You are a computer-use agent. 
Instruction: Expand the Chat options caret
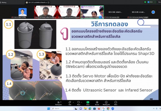click(73, 102)
